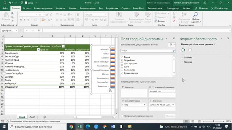Check the Дата продажи field checkbox
Screen dimensions: 232x130
[122, 64]
